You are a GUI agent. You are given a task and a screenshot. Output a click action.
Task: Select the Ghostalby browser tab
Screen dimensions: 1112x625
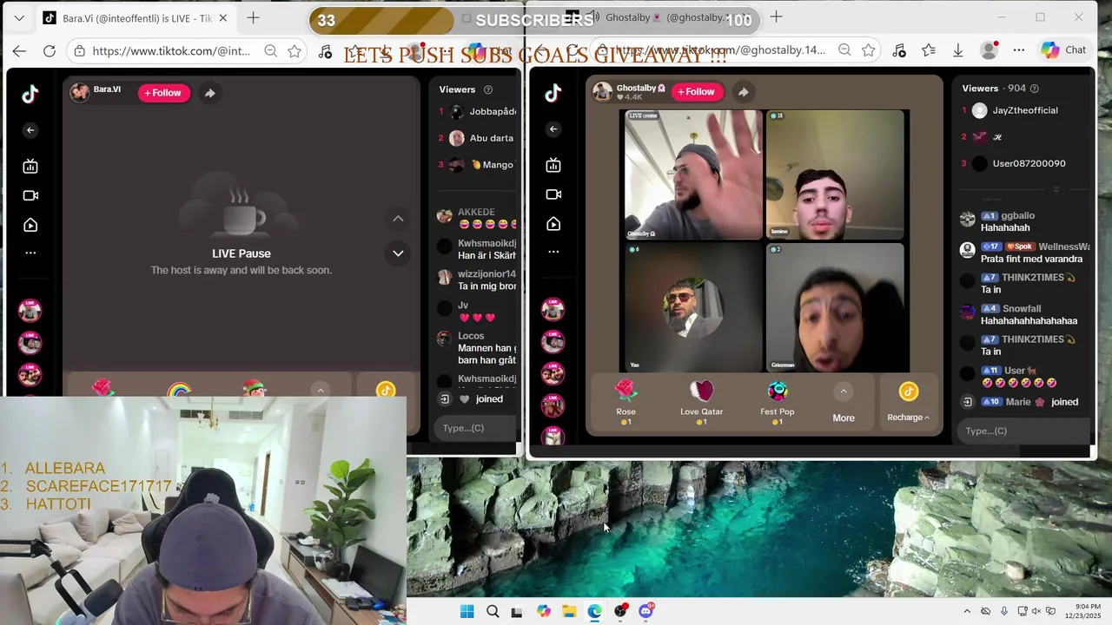(665, 17)
